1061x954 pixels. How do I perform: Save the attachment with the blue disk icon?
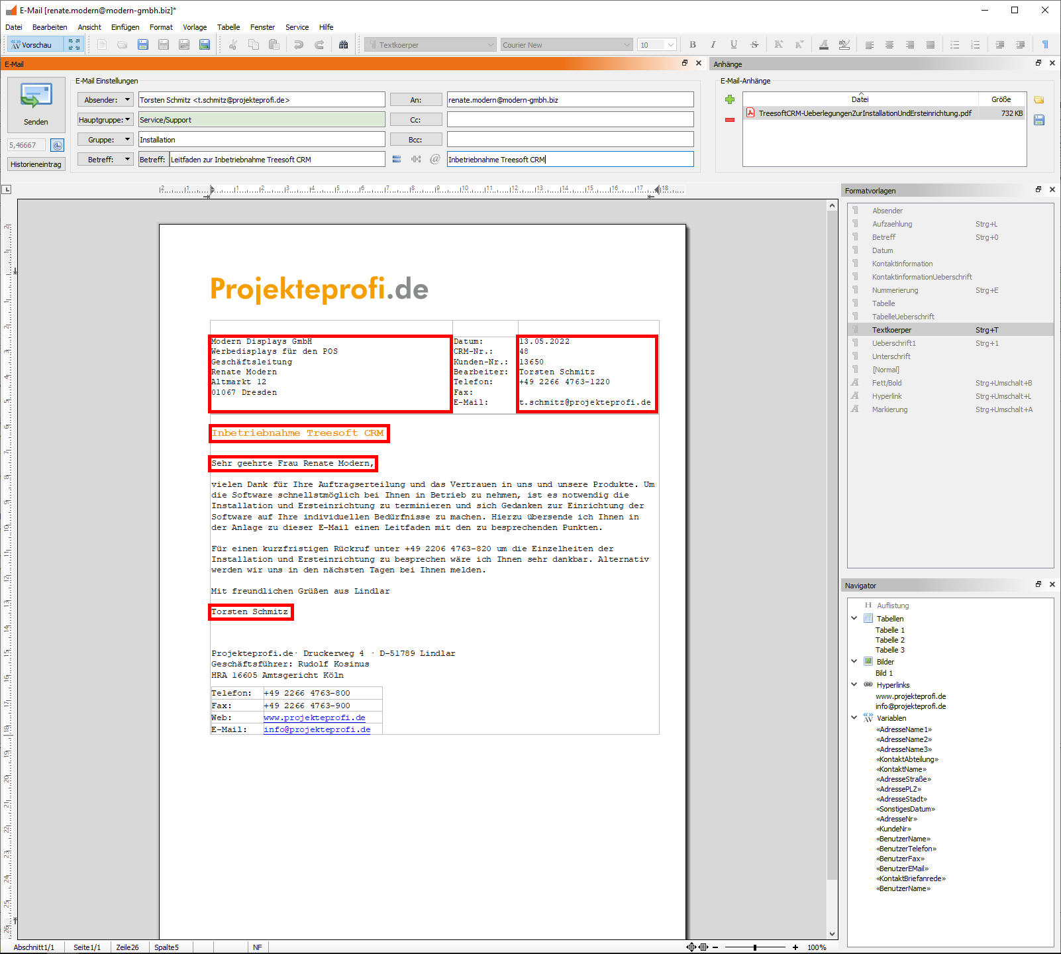(1038, 120)
